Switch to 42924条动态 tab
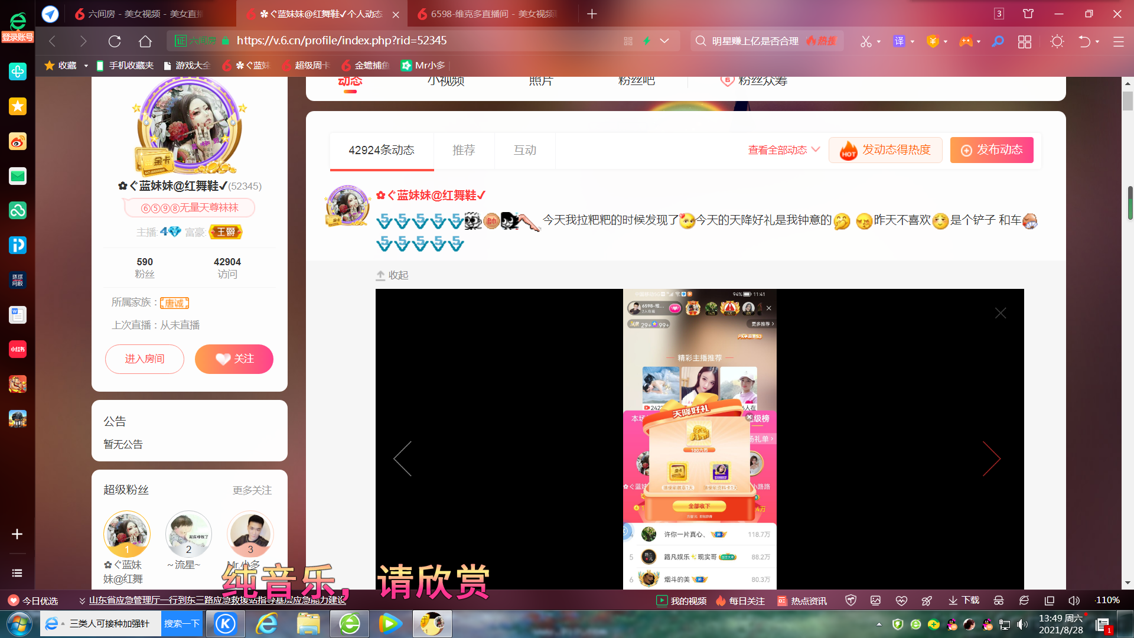 [382, 151]
